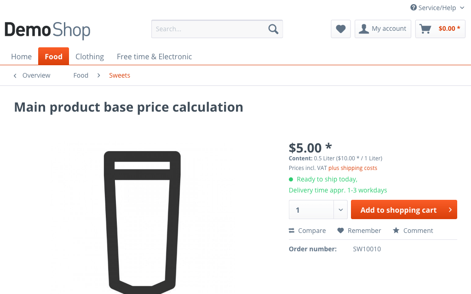471x294 pixels.
Task: Add product to shopping cart
Action: pyautogui.click(x=403, y=210)
